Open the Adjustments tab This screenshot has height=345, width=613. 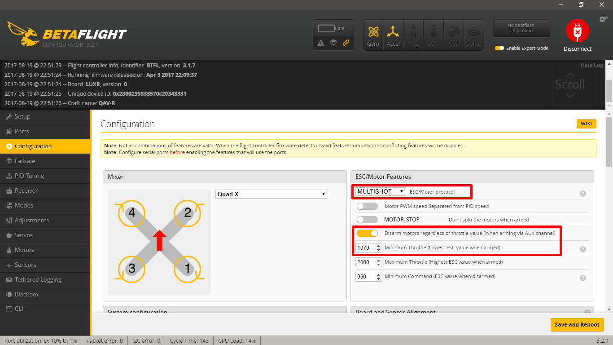point(45,220)
